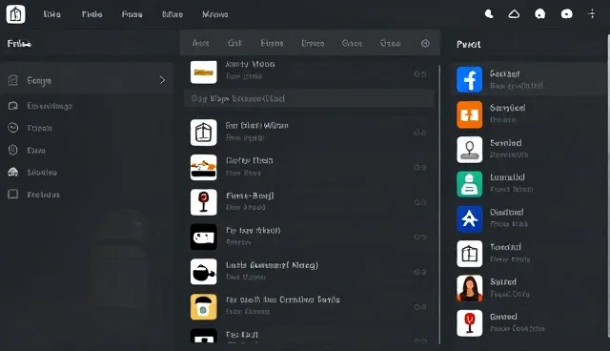Switch to the third tab in the center tab strip
Screen dimensions: 610x351
(x=272, y=43)
